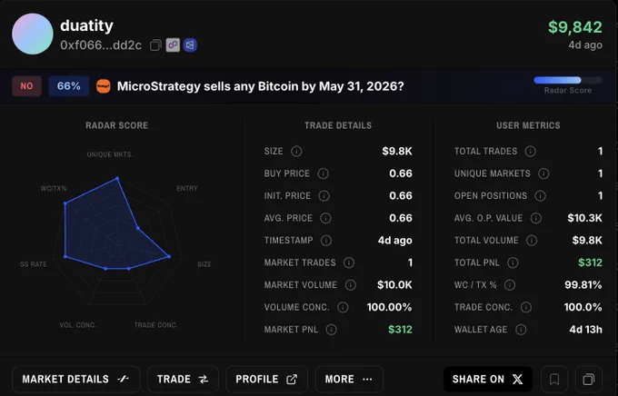Click the TRADE DETAILS heading
Viewport: 618px width, 396px height.
[338, 125]
